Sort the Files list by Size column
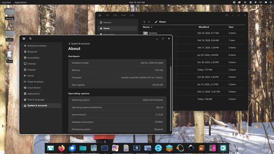The image size is (274, 154). (231, 27)
